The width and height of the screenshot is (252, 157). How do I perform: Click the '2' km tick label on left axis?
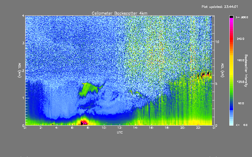pos(23,71)
